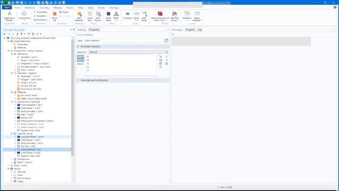The width and height of the screenshot is (339, 191).
Task: Collapse the Boundary Selection section
Action: [78, 46]
